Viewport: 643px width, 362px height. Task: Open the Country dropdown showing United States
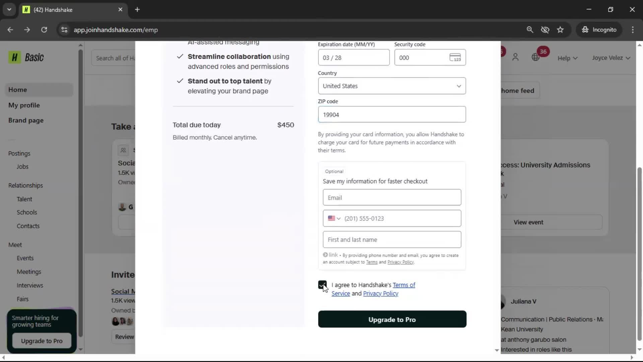tap(392, 86)
